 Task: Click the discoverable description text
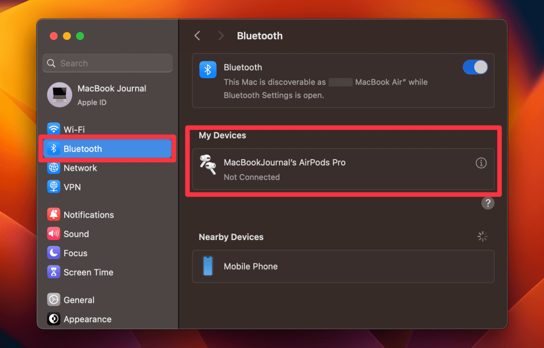326,89
